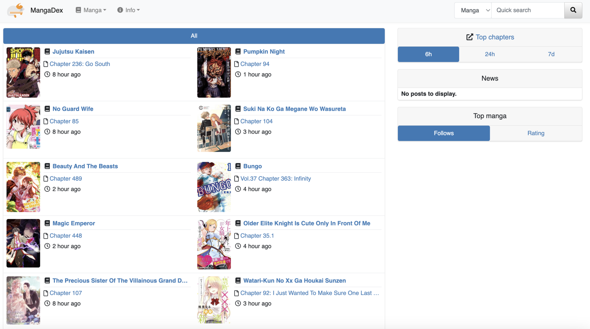590x329 pixels.
Task: Click book icon beside The Precious Sister title
Action: [x=47, y=280]
